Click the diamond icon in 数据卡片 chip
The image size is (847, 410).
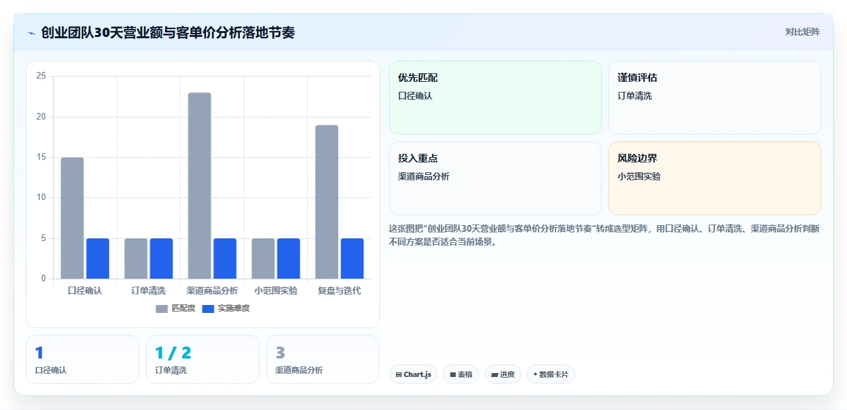535,374
